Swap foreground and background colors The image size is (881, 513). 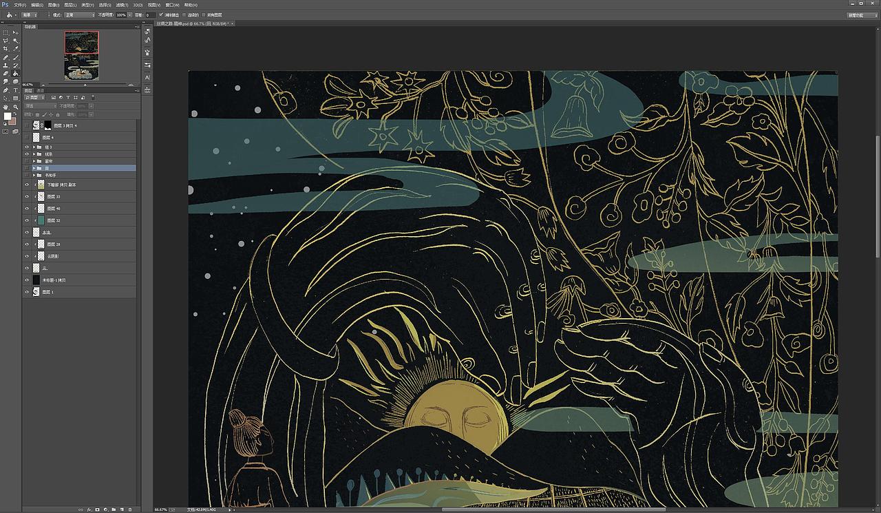click(15, 114)
